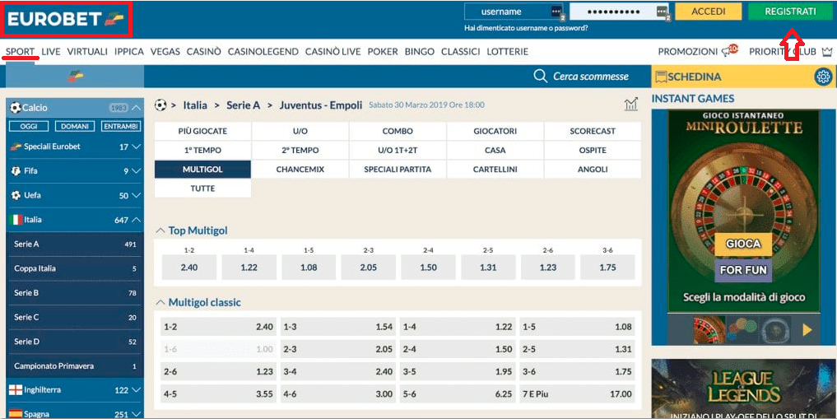Switch to the U/O market tab
837x419 pixels.
300,132
